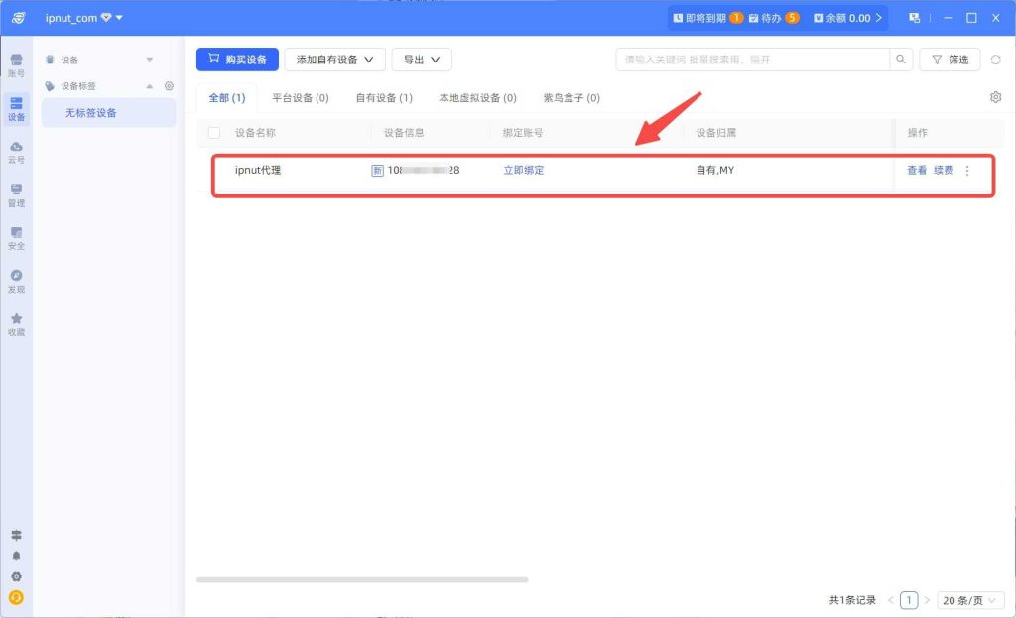Open the 收藏 star sidebar icon
The image size is (1016, 618).
(16, 324)
